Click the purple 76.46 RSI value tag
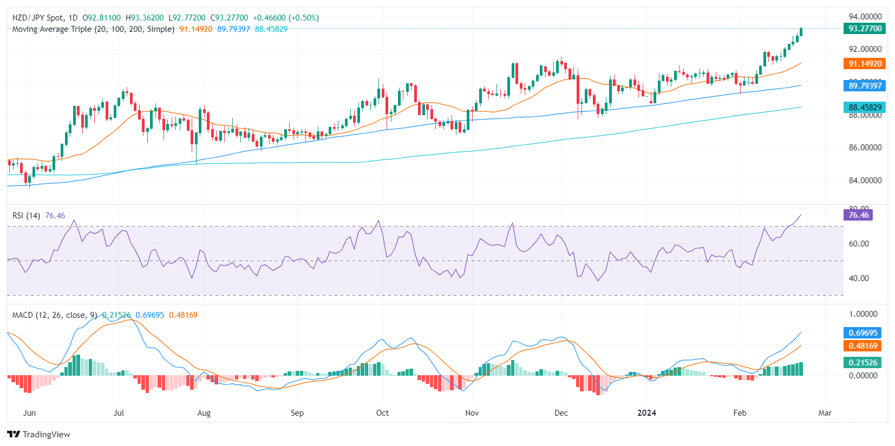895x446 pixels. pyautogui.click(x=858, y=215)
